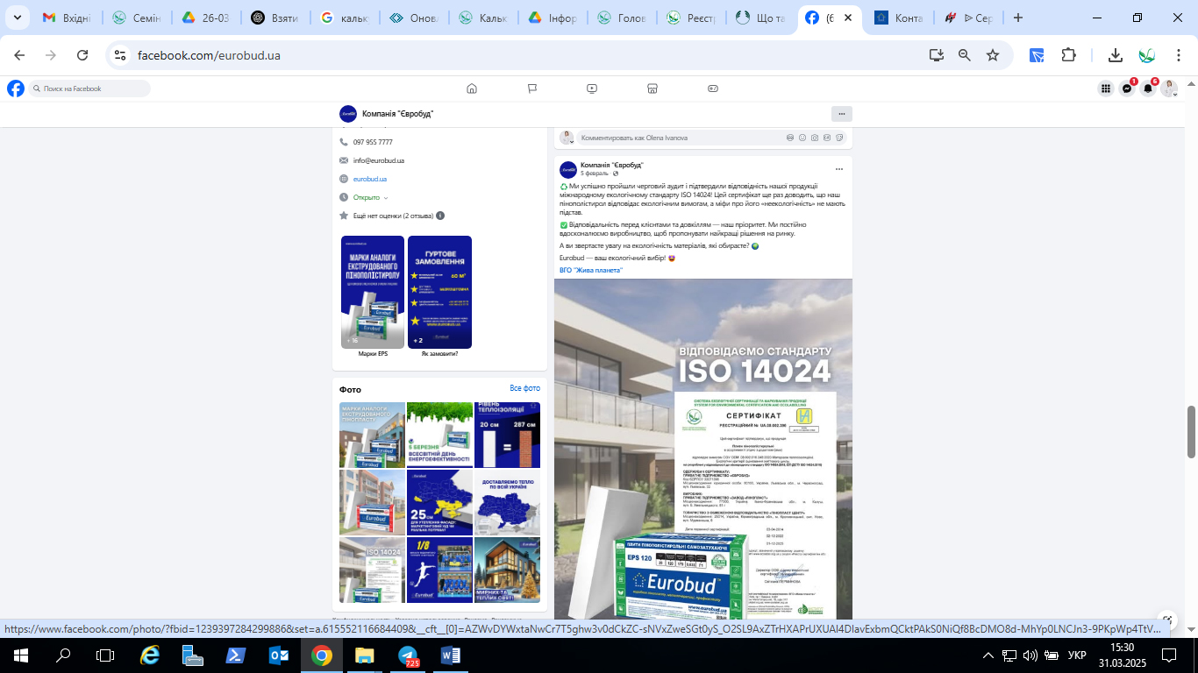Open the Facebook Video icon
Image resolution: width=1198 pixels, height=673 pixels.
[x=592, y=89]
